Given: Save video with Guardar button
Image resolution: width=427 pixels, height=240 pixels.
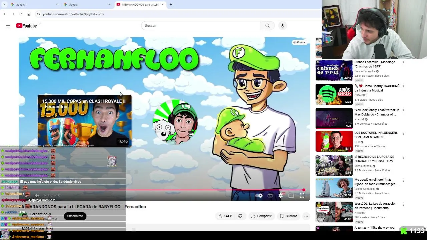Looking at the screenshot, I should pos(288,216).
